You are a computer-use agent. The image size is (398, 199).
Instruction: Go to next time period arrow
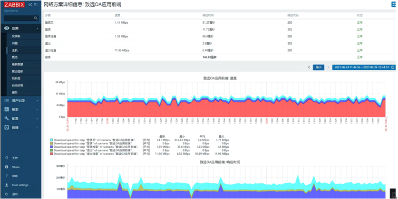point(328,67)
